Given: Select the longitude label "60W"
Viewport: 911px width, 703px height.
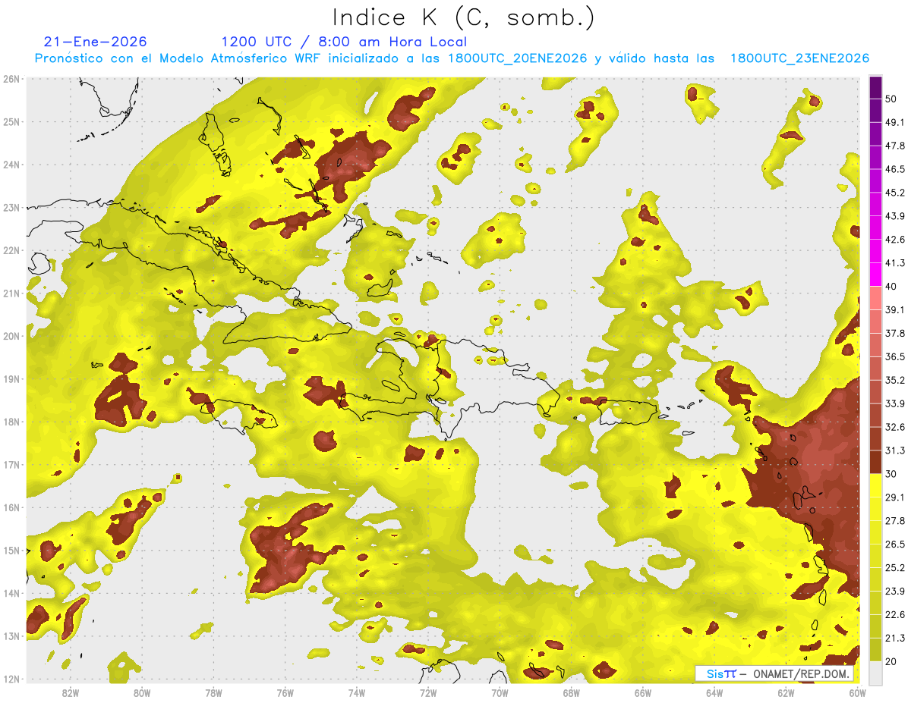Looking at the screenshot, I should [857, 692].
